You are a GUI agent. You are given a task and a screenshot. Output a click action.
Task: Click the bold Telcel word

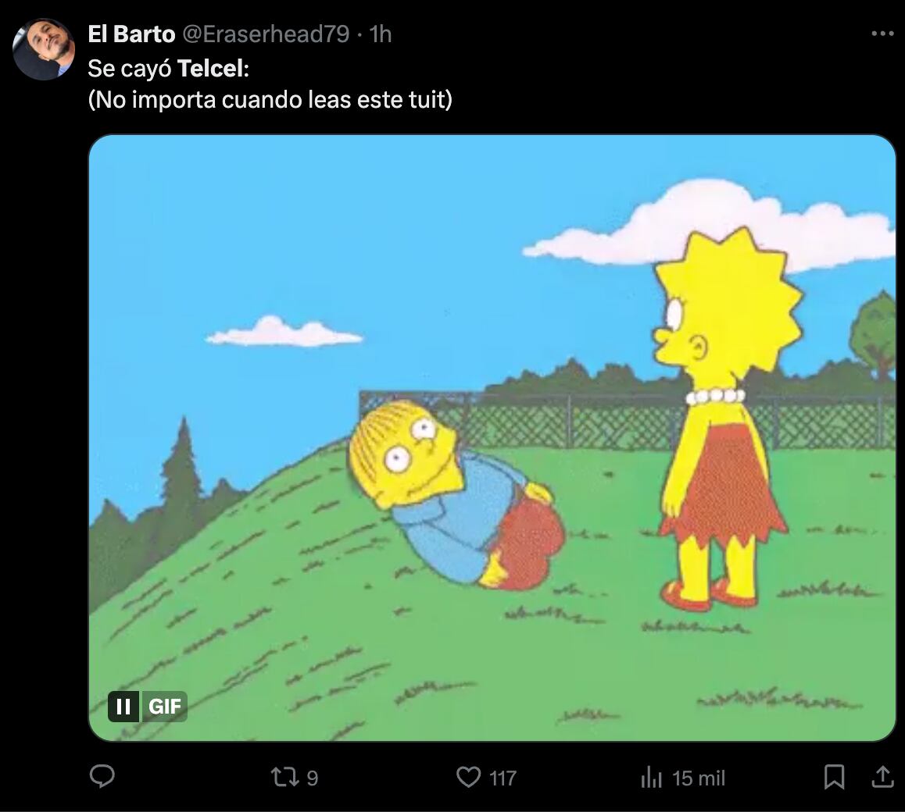click(213, 68)
